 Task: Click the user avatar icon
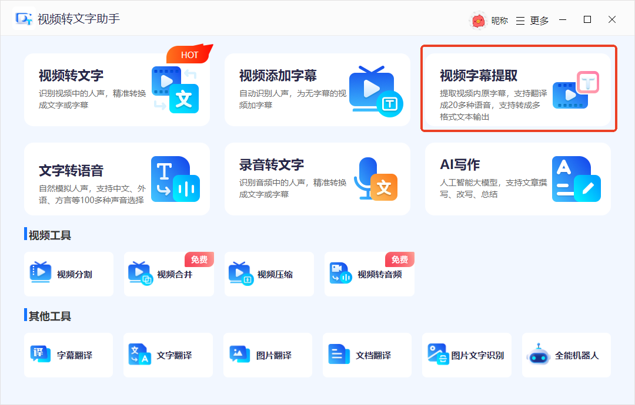click(478, 20)
